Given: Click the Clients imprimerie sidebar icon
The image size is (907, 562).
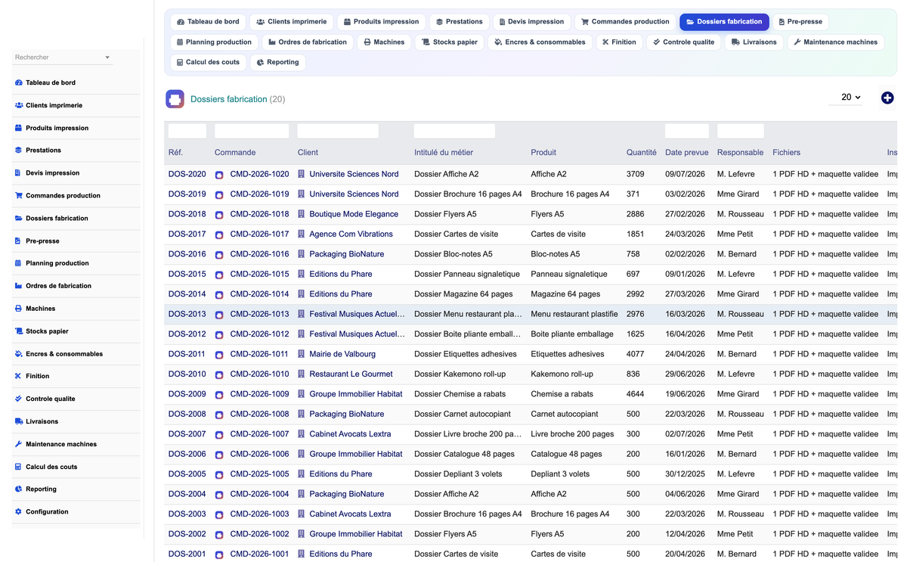Looking at the screenshot, I should 18,105.
